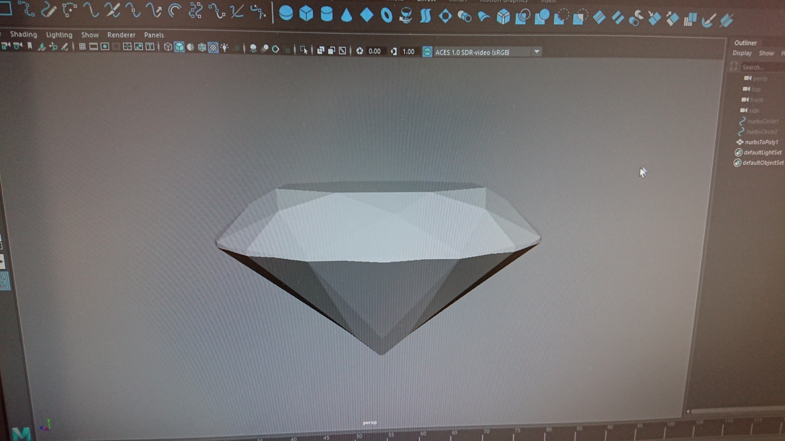
Task: Select nurbsToPoly1 in Outliner
Action: pos(761,142)
